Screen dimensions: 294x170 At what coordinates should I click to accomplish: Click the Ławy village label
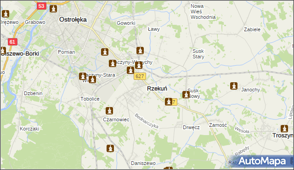(154, 29)
